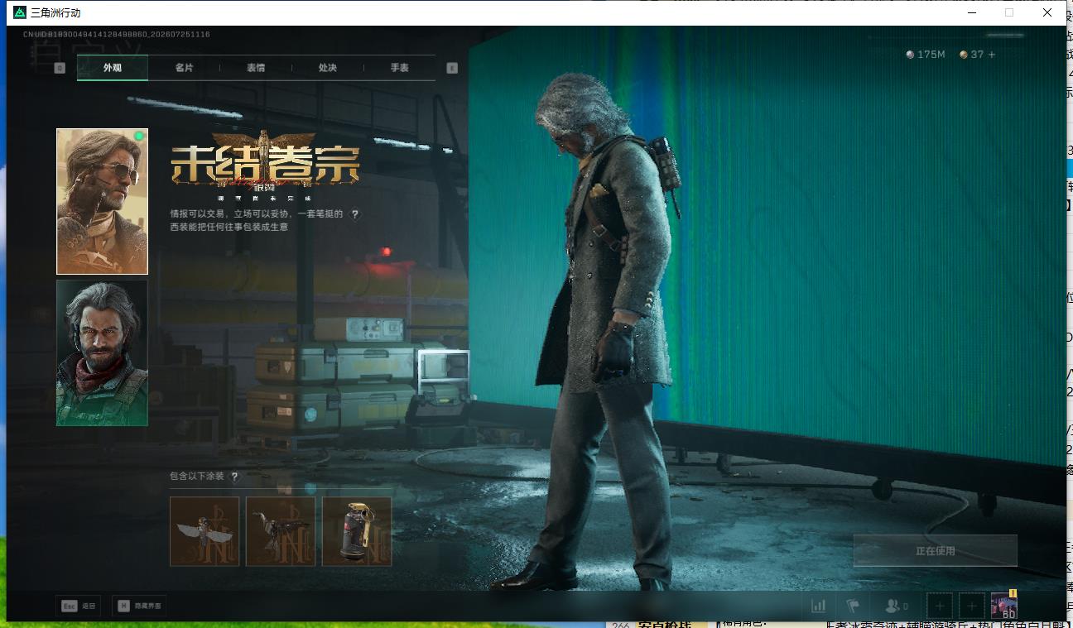
Task: Switch to the 外观 tab
Action: coord(113,68)
